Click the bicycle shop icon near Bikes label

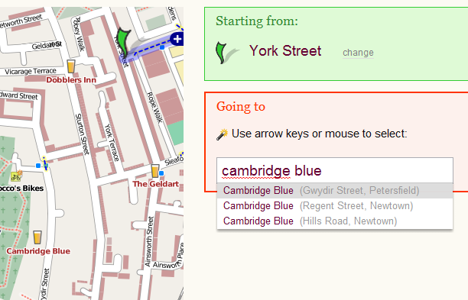[16, 176]
